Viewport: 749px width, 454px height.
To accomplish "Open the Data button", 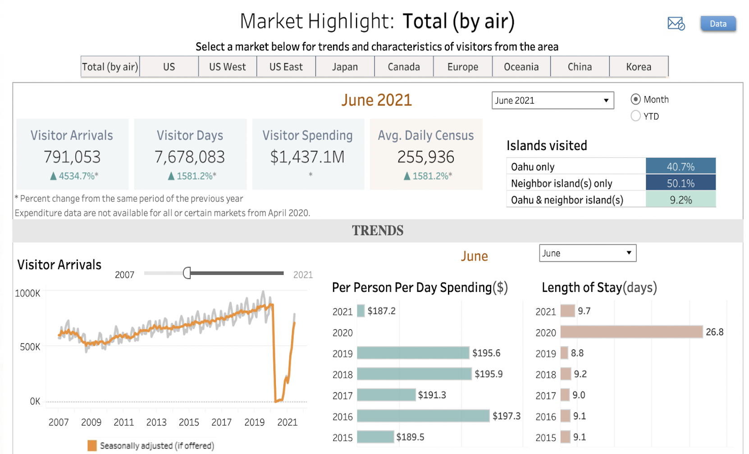I will coord(718,24).
